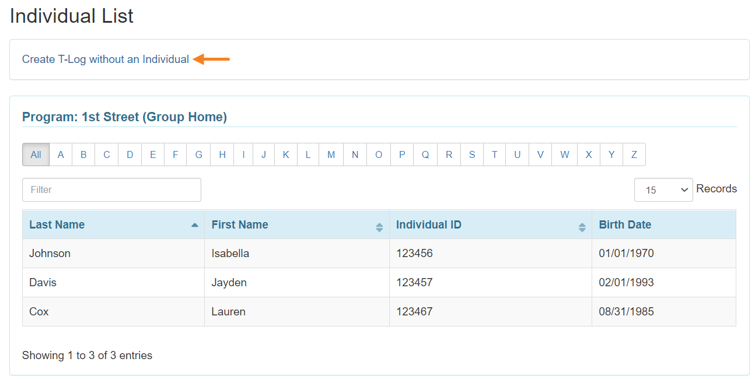Click the sort arrows on Individual ID
Image resolution: width=755 pixels, height=383 pixels.
(x=582, y=224)
